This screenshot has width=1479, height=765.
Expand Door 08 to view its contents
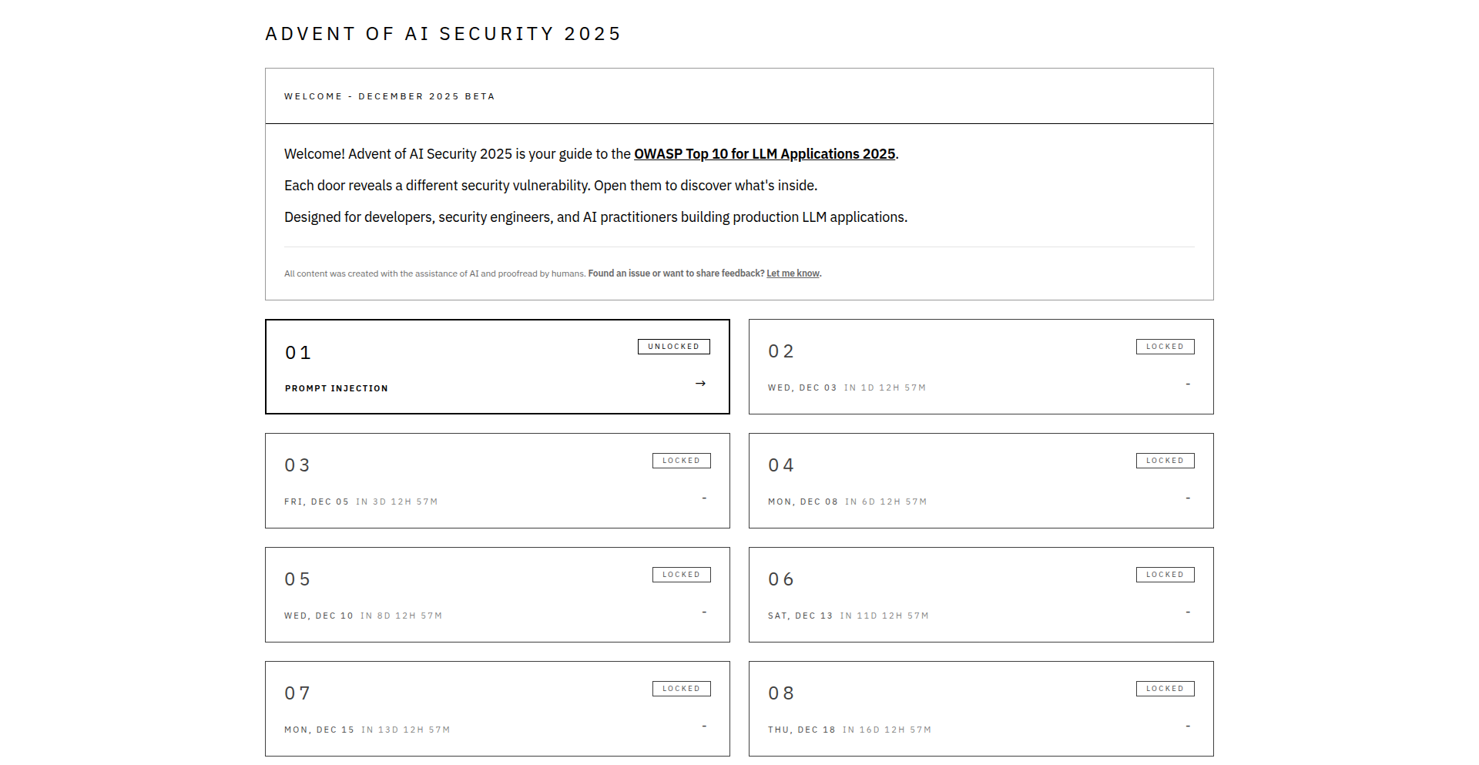point(980,708)
